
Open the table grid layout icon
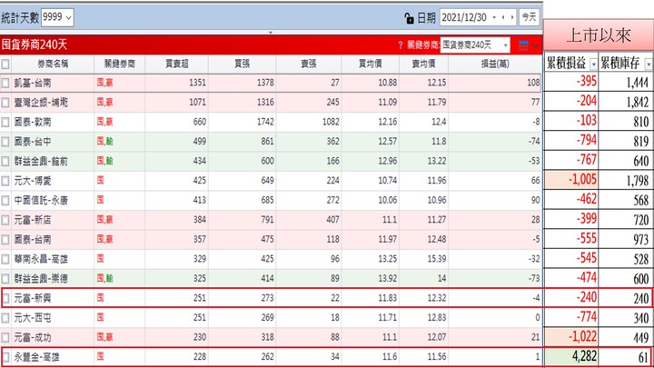point(523,45)
